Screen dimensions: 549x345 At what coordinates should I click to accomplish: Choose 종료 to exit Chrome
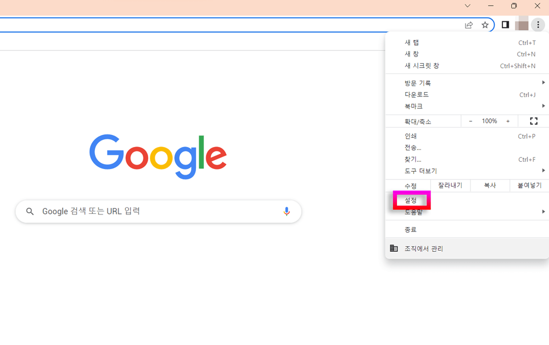467,229
